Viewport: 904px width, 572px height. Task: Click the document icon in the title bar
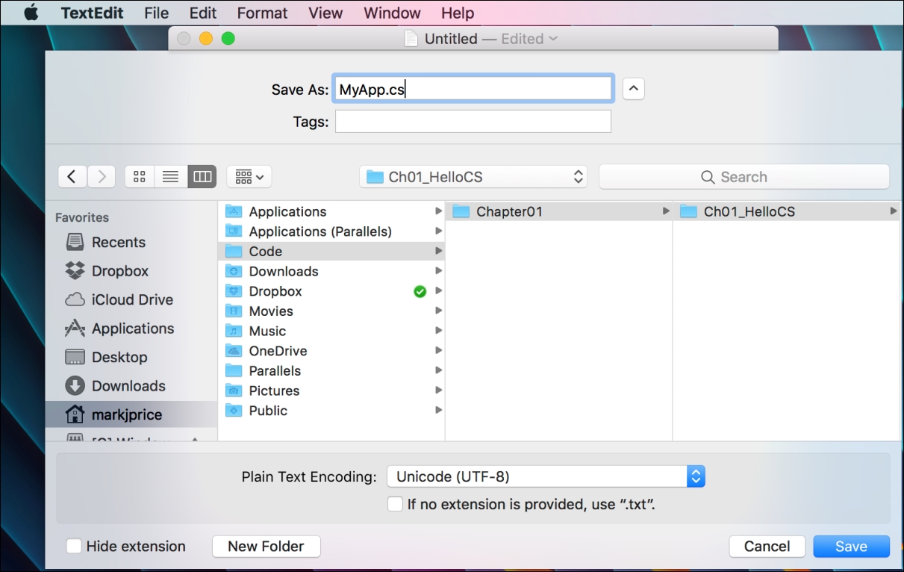click(x=411, y=39)
